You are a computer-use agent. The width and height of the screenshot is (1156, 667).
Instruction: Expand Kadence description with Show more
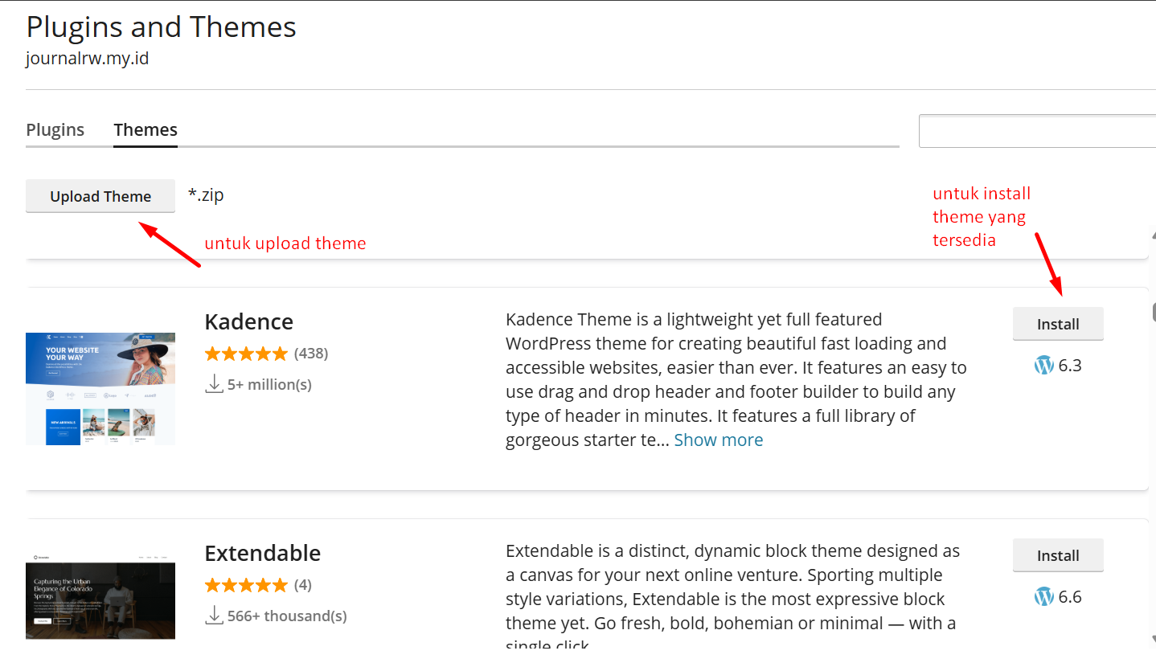(718, 440)
